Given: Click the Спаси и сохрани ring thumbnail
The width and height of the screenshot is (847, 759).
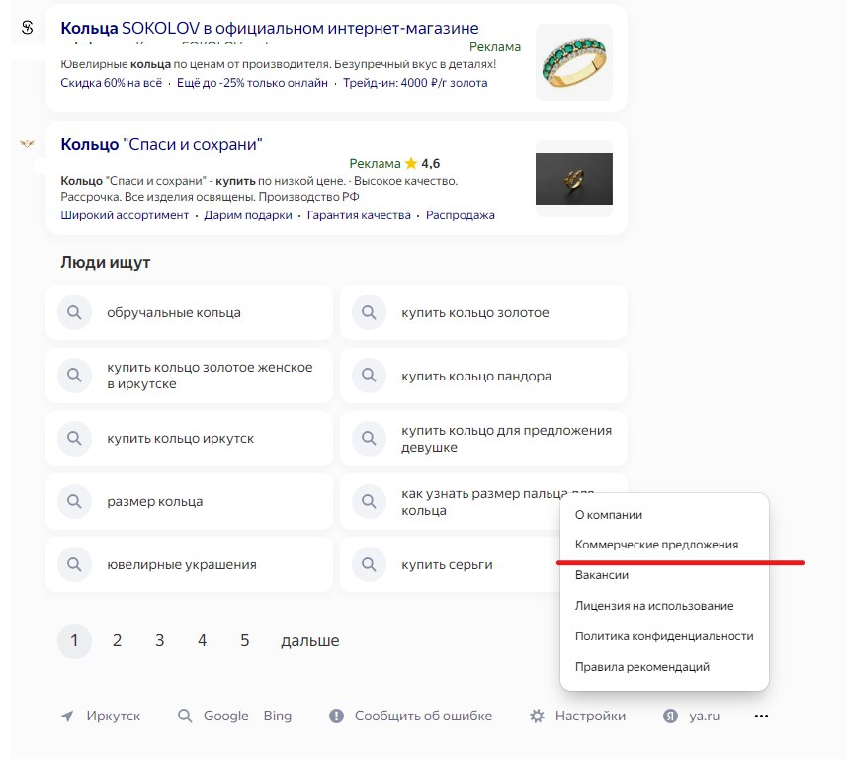Looking at the screenshot, I should (574, 179).
